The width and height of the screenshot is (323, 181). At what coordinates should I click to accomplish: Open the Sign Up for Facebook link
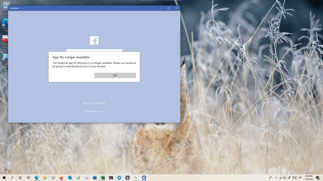(x=94, y=103)
